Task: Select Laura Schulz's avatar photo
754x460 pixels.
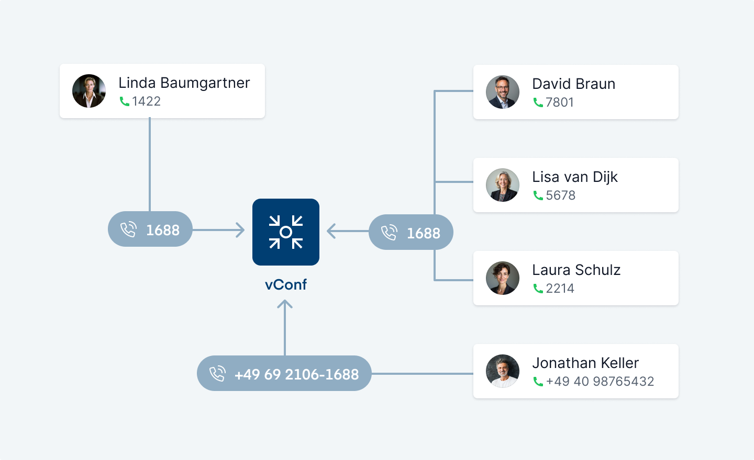Action: point(503,278)
